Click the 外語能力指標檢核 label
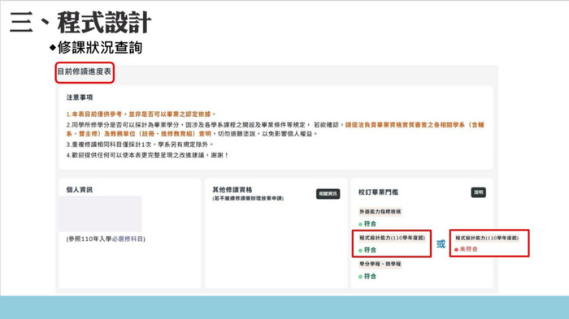The height and width of the screenshot is (319, 569). click(x=380, y=212)
